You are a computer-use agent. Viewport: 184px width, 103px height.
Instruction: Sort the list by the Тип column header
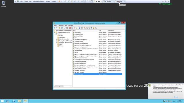103,31
